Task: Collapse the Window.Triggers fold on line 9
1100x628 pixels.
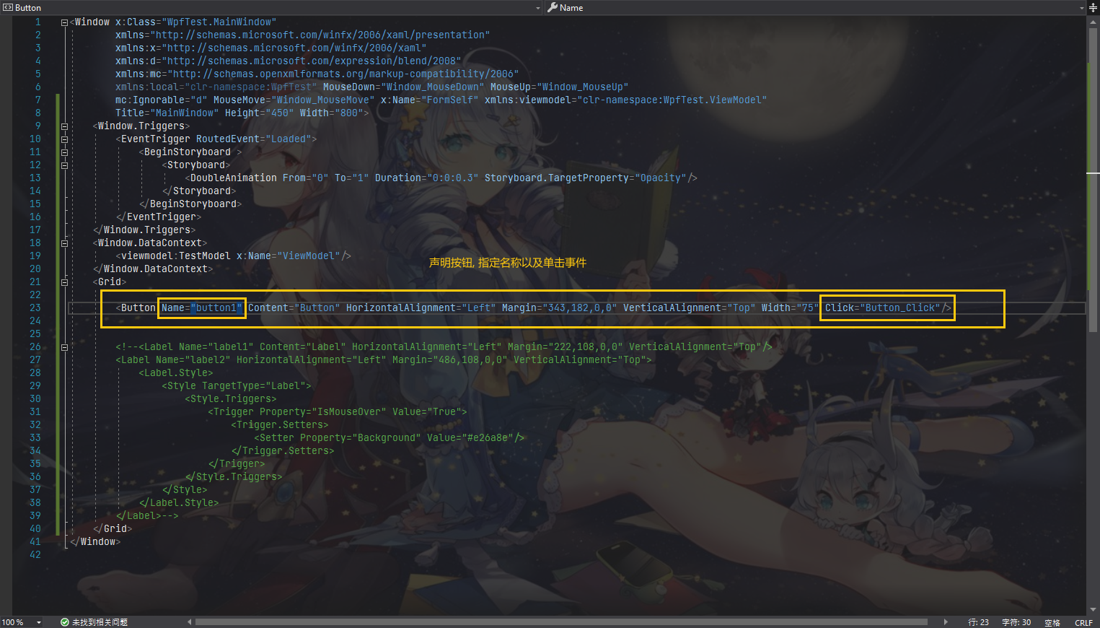Action: 63,126
